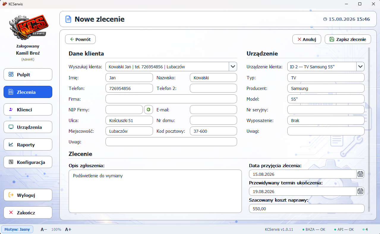Open Raporty section
380x234 pixels.
pyautogui.click(x=28, y=145)
